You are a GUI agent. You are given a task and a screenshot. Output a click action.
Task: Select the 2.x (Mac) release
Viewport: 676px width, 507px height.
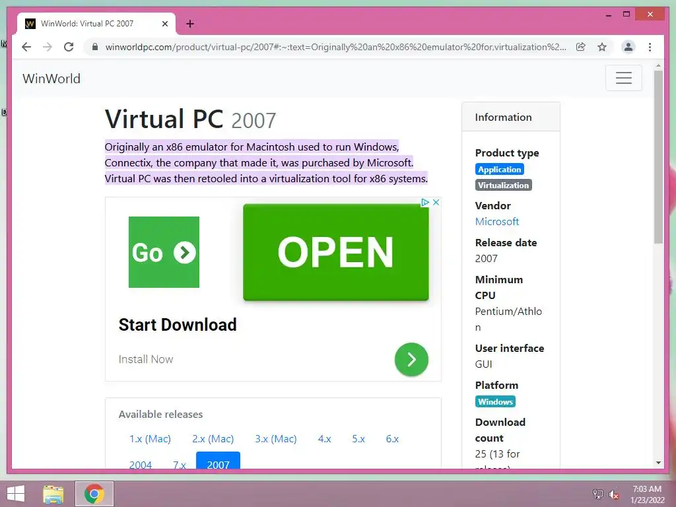tap(213, 438)
